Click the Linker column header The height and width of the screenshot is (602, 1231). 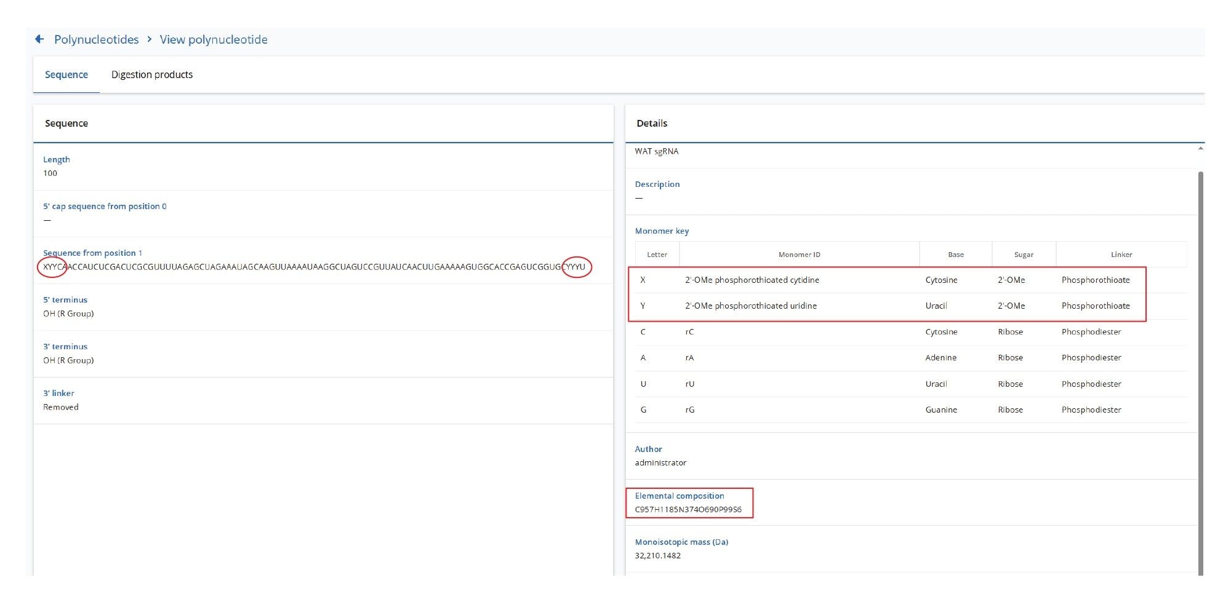[1121, 255]
